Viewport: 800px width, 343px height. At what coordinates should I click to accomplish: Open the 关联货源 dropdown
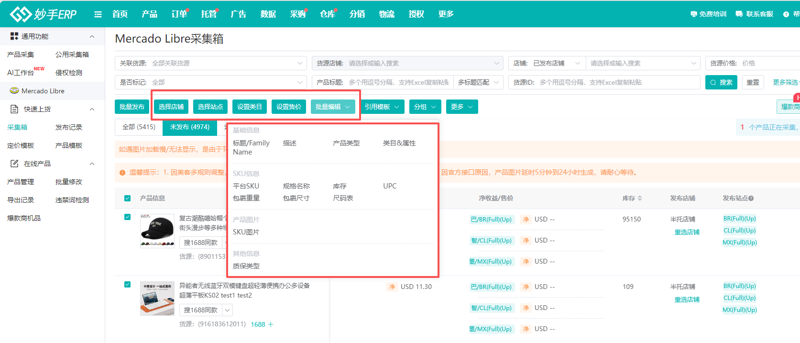point(210,63)
